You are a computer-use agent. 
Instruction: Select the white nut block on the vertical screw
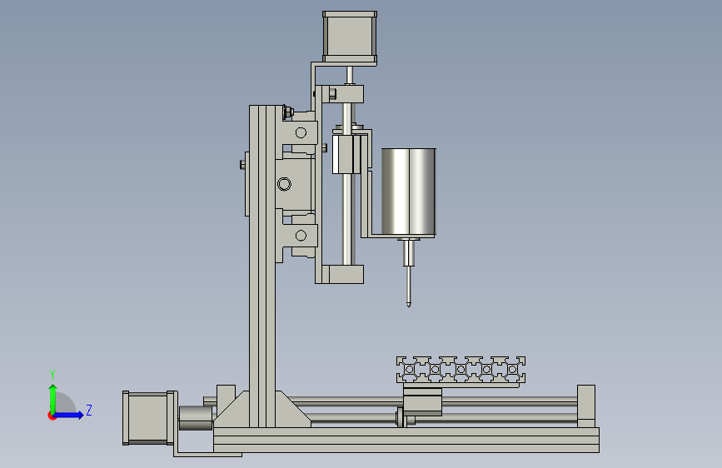(346, 154)
